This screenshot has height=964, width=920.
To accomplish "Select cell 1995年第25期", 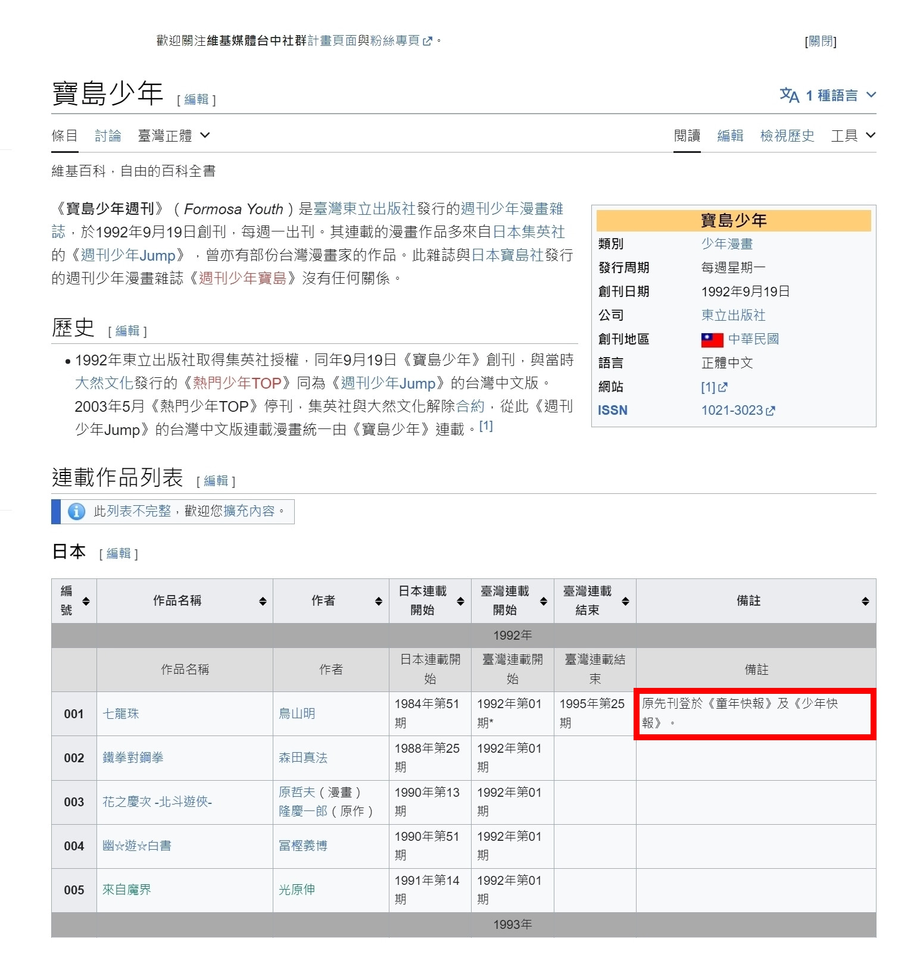I will (595, 713).
